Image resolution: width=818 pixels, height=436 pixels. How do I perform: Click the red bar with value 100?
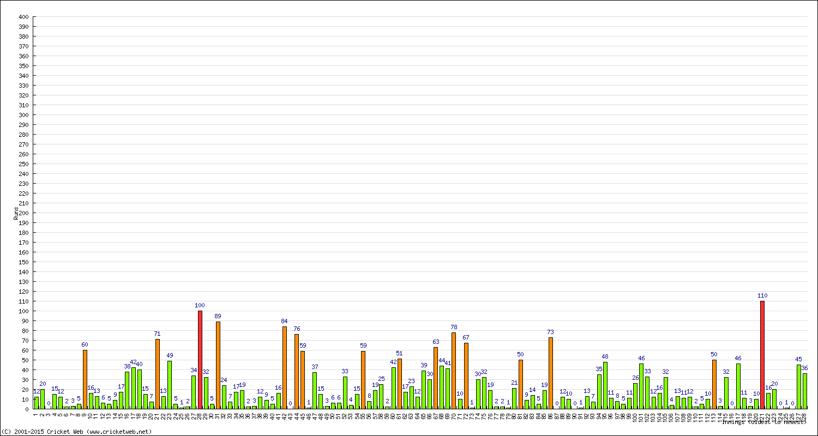(200, 360)
